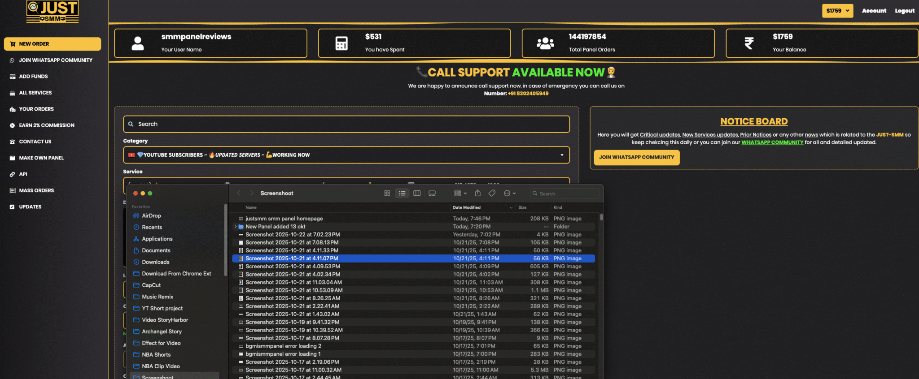Switch Finder to gallery view
This screenshot has height=379, width=919.
pyautogui.click(x=432, y=193)
